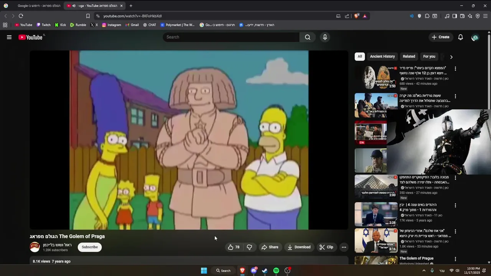Open a new browser tab

131,6
